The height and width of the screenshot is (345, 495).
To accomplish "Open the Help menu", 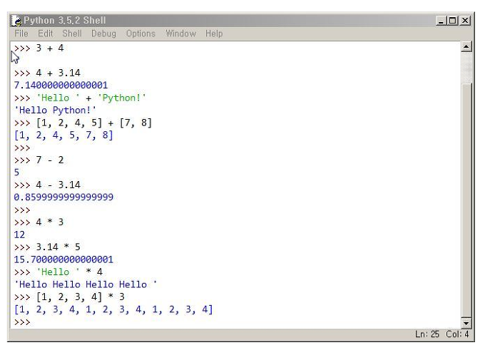I will coord(214,34).
